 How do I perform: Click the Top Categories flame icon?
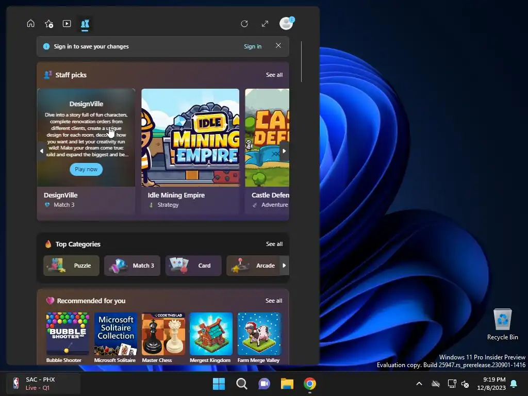pos(48,244)
